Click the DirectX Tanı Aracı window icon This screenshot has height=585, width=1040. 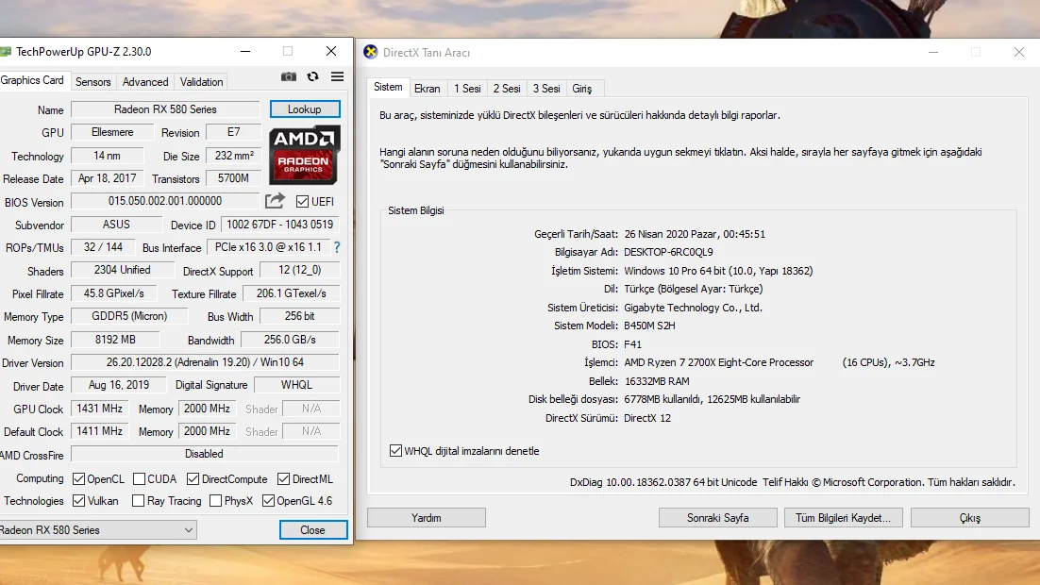[371, 52]
